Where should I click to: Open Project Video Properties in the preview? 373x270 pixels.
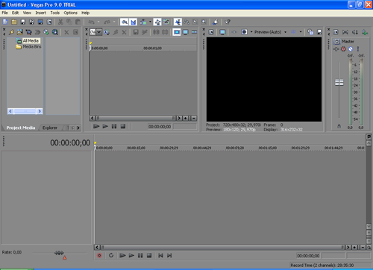click(211, 32)
